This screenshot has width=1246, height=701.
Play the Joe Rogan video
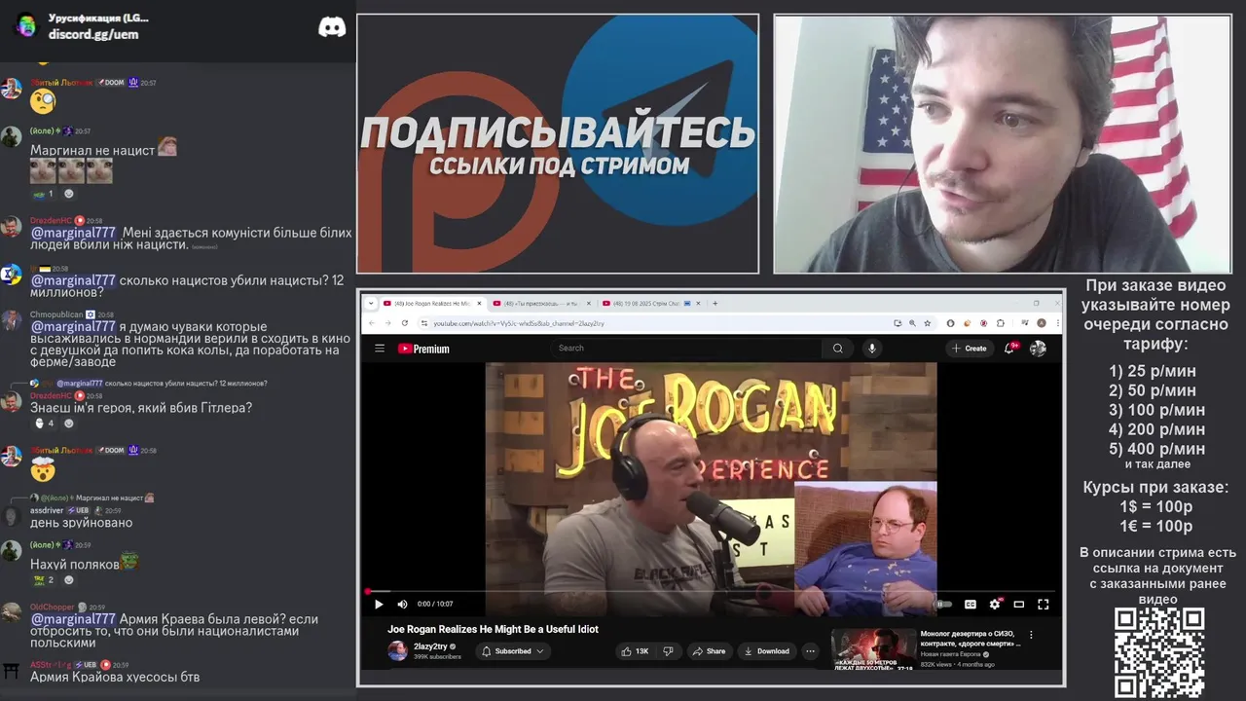click(x=379, y=605)
